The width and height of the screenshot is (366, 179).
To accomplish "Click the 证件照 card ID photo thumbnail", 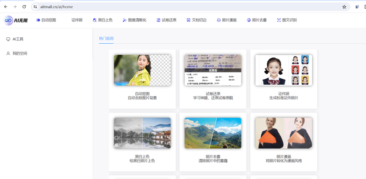I will tap(284, 70).
